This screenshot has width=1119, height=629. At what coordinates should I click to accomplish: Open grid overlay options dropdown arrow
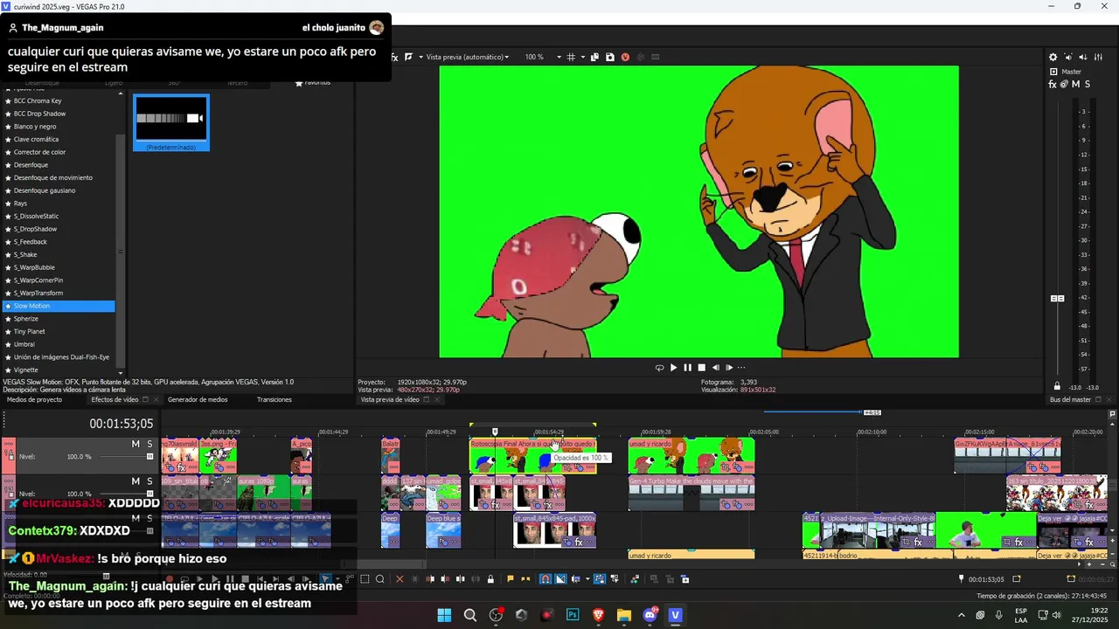(x=583, y=57)
